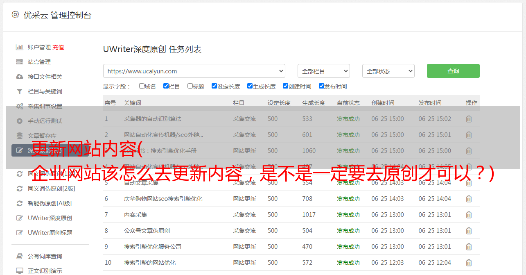Open the 全部栏目 dropdown
The image size is (526, 275).
(x=324, y=71)
